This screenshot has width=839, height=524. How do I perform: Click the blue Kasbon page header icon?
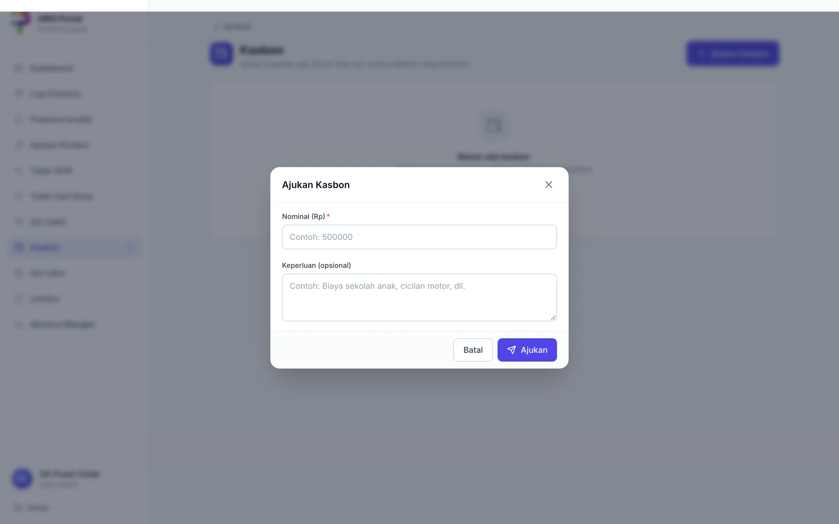click(221, 54)
